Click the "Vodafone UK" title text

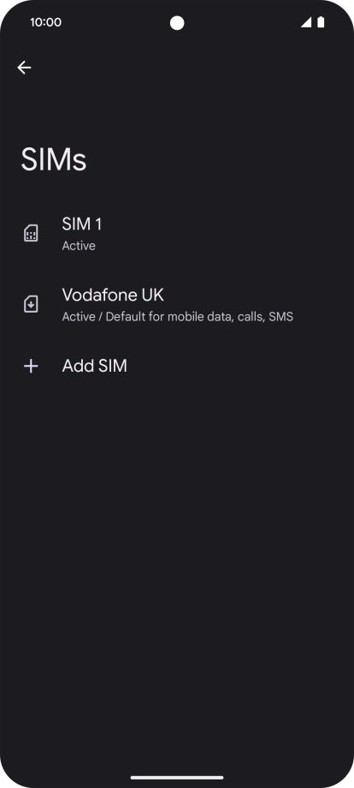click(x=113, y=295)
